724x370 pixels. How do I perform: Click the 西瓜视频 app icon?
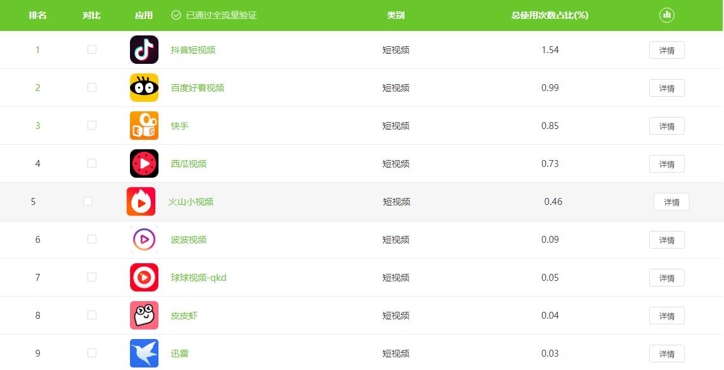[144, 164]
